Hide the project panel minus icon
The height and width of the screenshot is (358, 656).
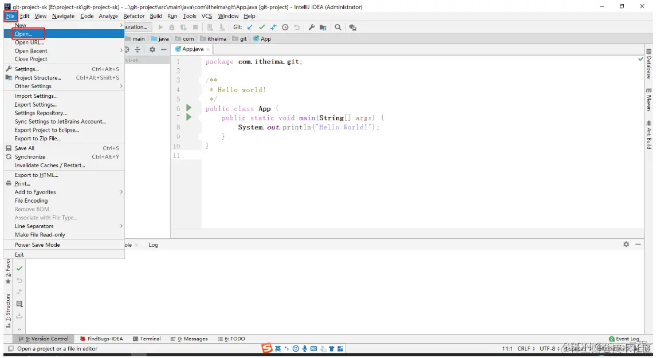pyautogui.click(x=164, y=49)
